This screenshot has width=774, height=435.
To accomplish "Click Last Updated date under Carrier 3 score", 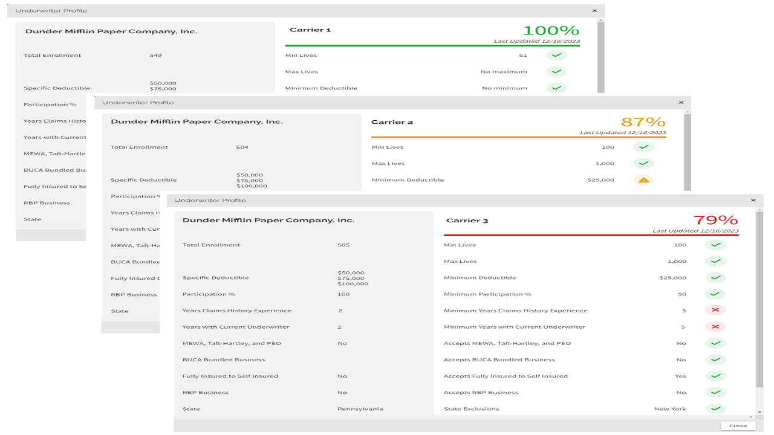I will pyautogui.click(x=695, y=231).
